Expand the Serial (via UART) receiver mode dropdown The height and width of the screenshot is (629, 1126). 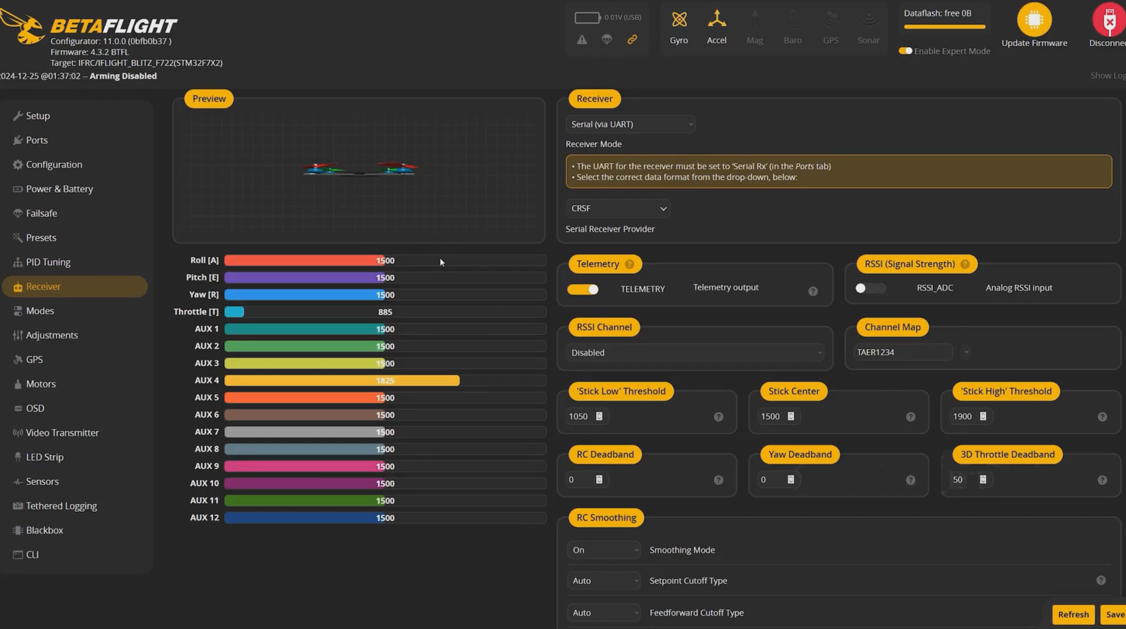[x=630, y=124]
